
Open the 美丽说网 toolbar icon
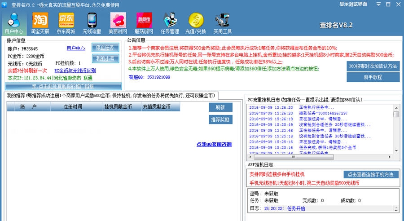point(118,23)
